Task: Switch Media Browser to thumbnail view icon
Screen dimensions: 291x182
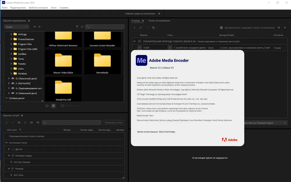Action: point(54,106)
